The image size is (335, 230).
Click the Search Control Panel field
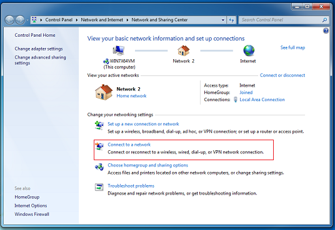281,20
